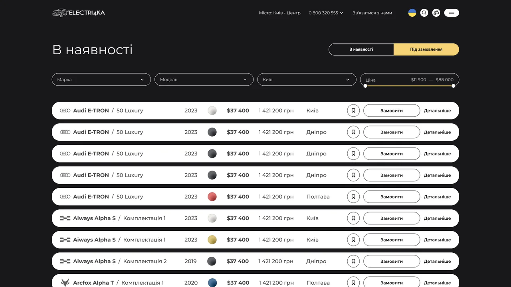511x287 pixels.
Task: Open Детальніше for Aiways Alpha S Комплектація 2
Action: pyautogui.click(x=437, y=261)
